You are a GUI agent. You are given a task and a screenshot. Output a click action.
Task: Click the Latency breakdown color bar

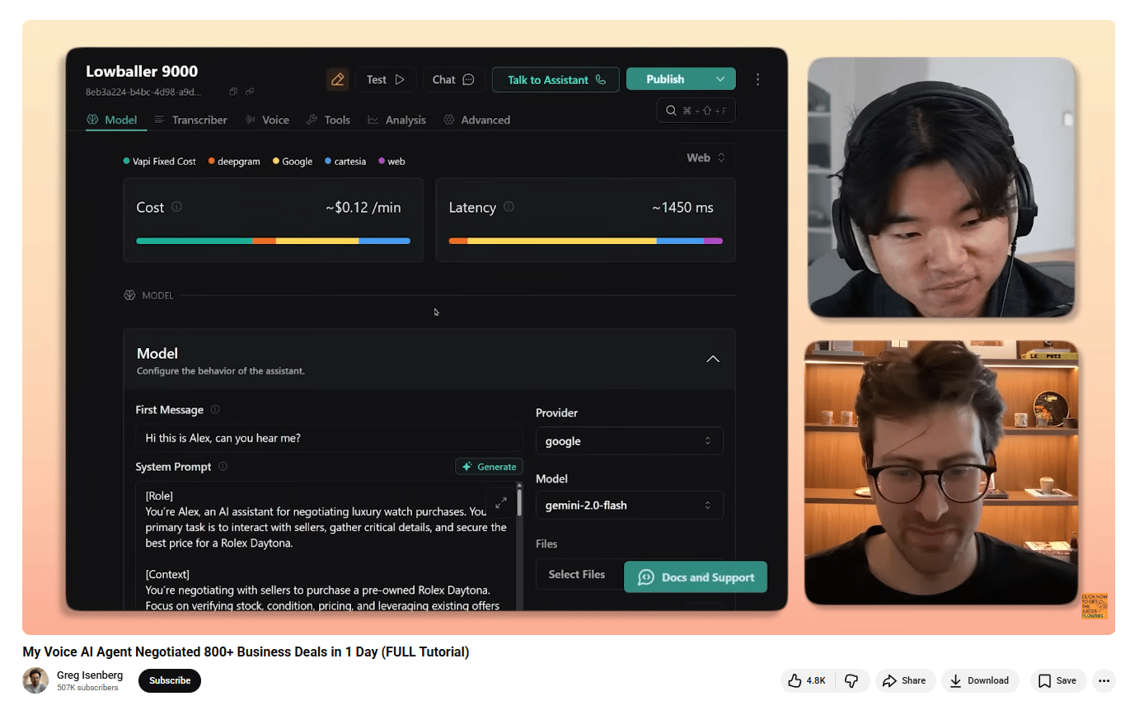click(x=585, y=241)
